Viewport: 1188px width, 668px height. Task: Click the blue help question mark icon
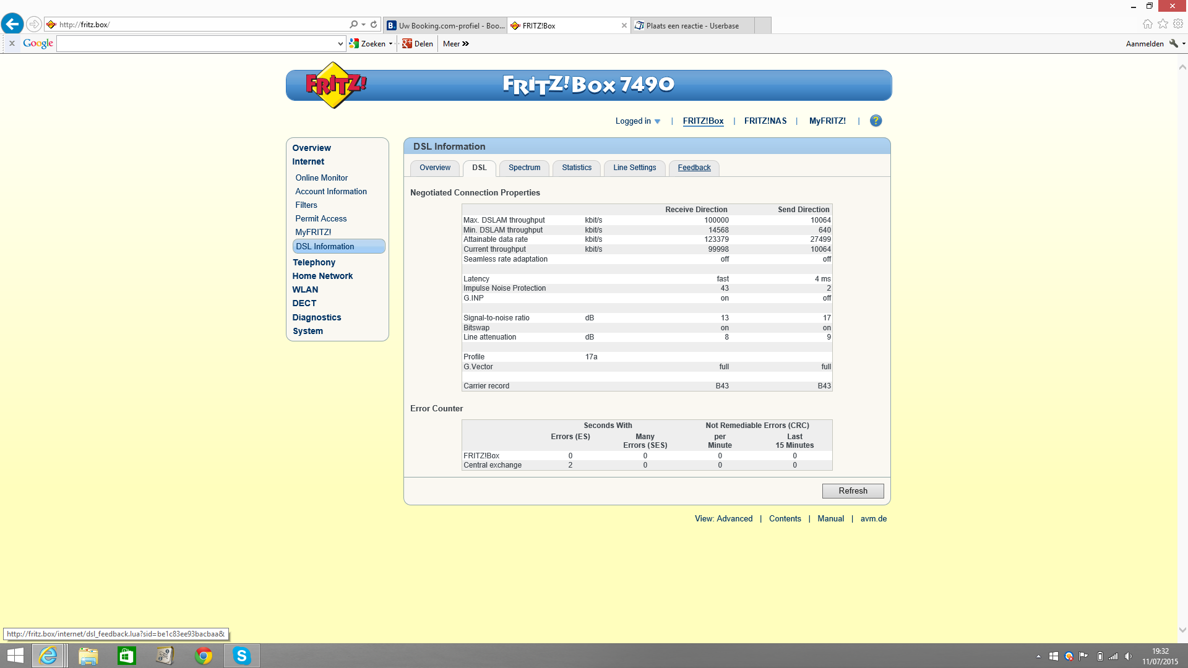tap(876, 121)
